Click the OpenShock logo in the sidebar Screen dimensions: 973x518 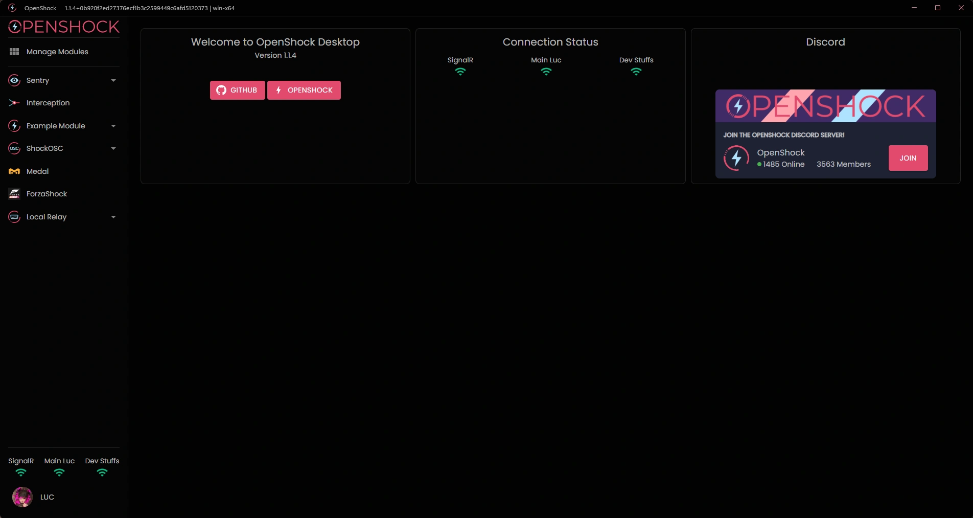(x=64, y=27)
